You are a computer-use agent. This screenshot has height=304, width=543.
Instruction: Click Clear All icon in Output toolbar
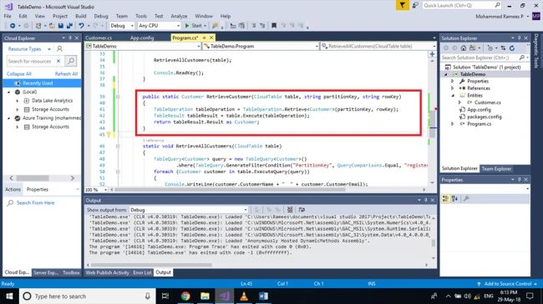290,209
